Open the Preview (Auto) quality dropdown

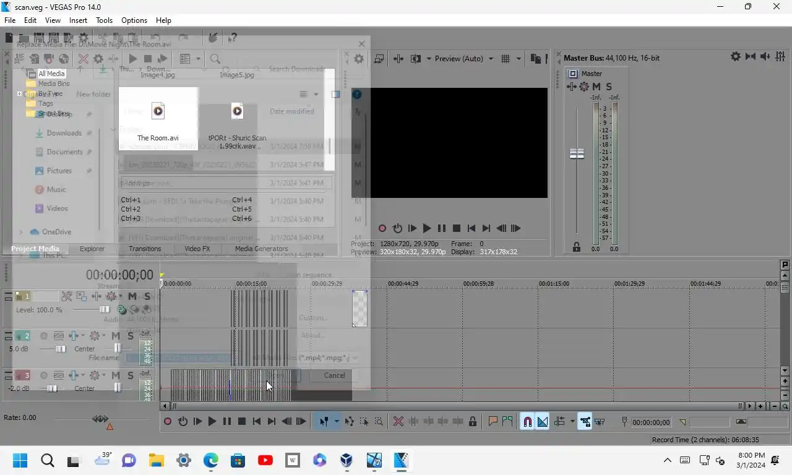[x=491, y=59]
